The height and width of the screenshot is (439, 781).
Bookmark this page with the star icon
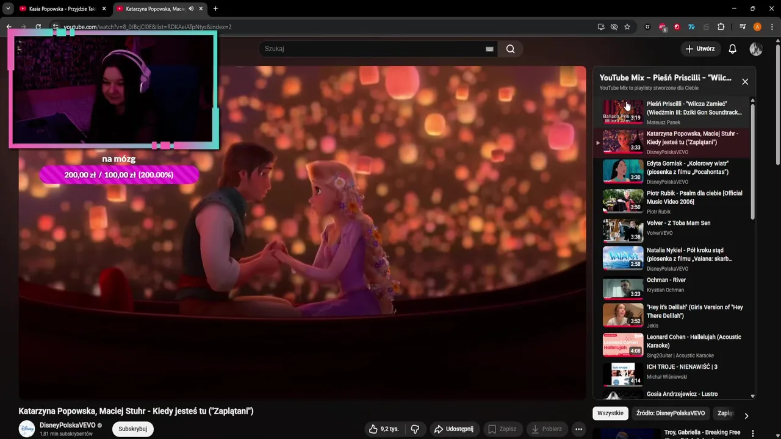(x=627, y=27)
